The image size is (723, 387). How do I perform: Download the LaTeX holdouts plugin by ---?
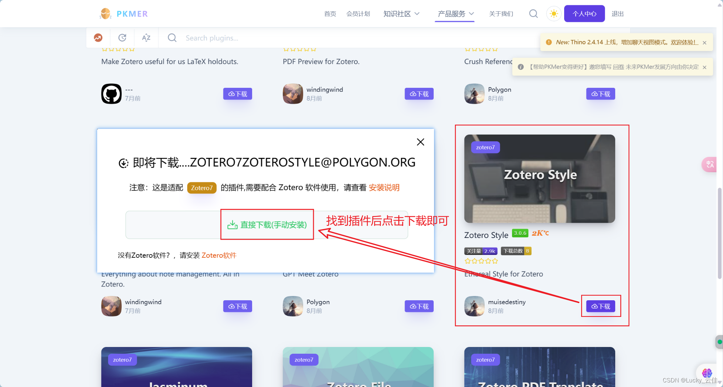pyautogui.click(x=238, y=94)
